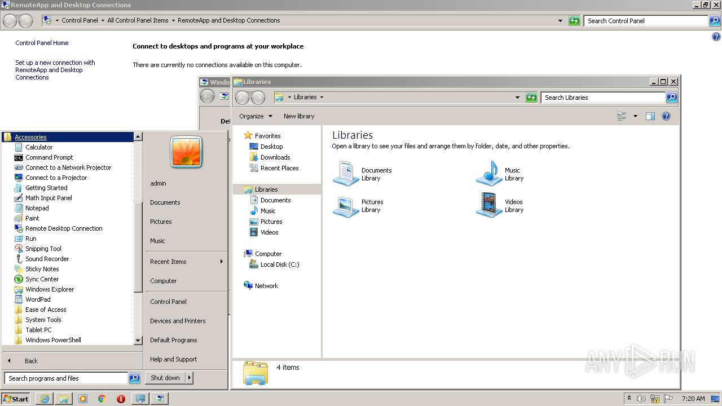Open the Organize dropdown menu
Viewport: 722px width, 406px height.
256,116
